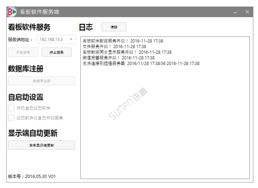Enable the 开机自动启动软件 checkbox
This screenshot has width=258, height=188.
[x=11, y=108]
